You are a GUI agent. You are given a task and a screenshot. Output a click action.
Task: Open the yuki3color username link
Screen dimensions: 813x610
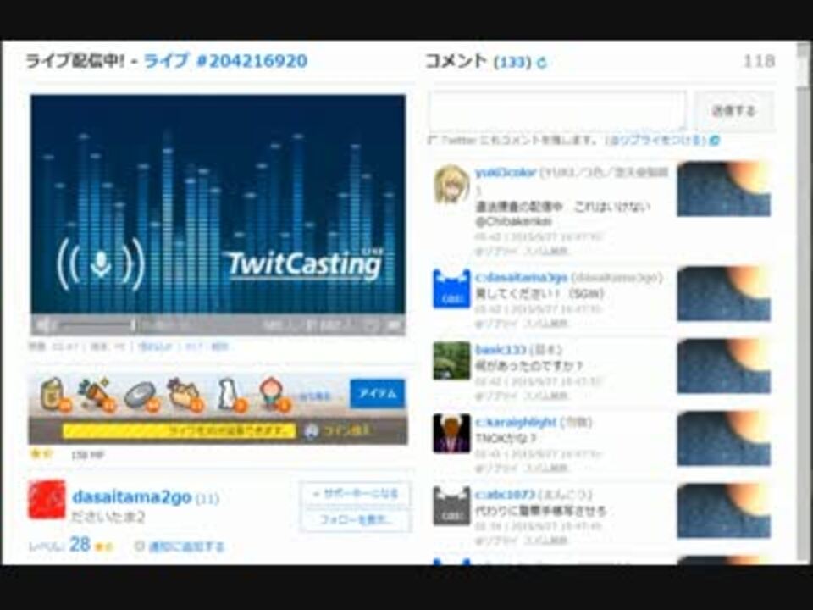tap(505, 173)
